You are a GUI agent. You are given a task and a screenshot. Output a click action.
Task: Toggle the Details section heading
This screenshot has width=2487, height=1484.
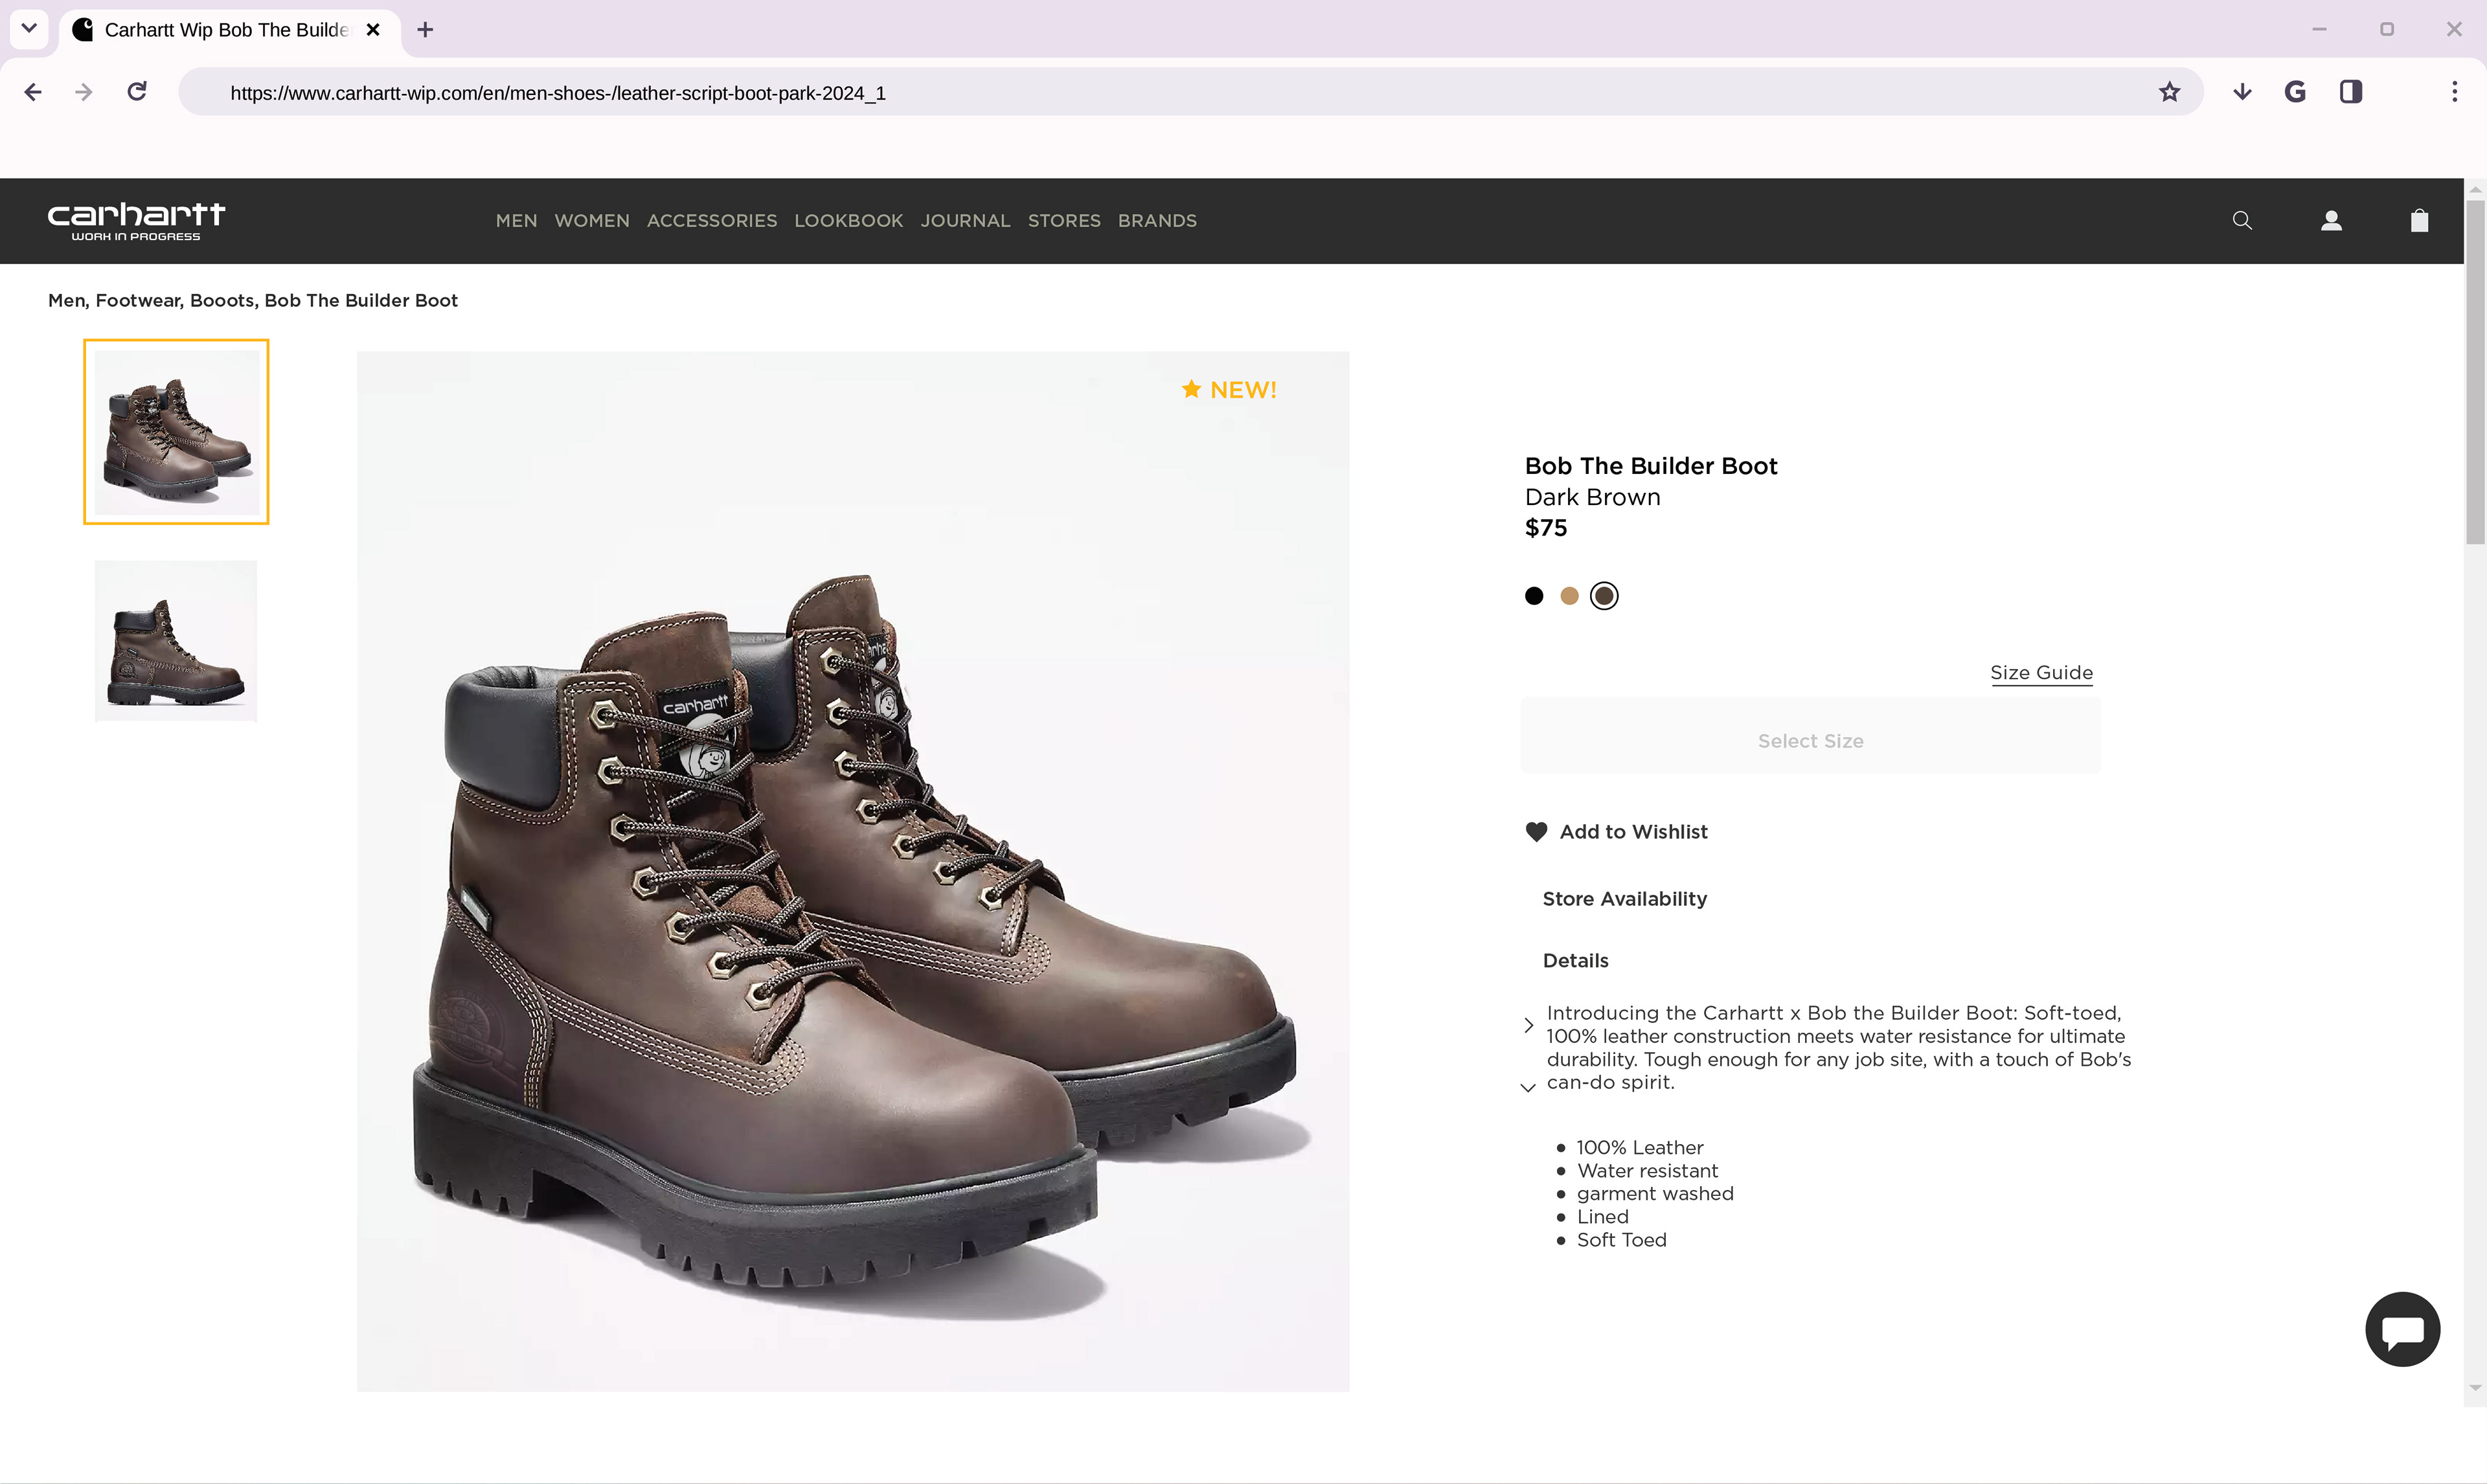click(1576, 961)
